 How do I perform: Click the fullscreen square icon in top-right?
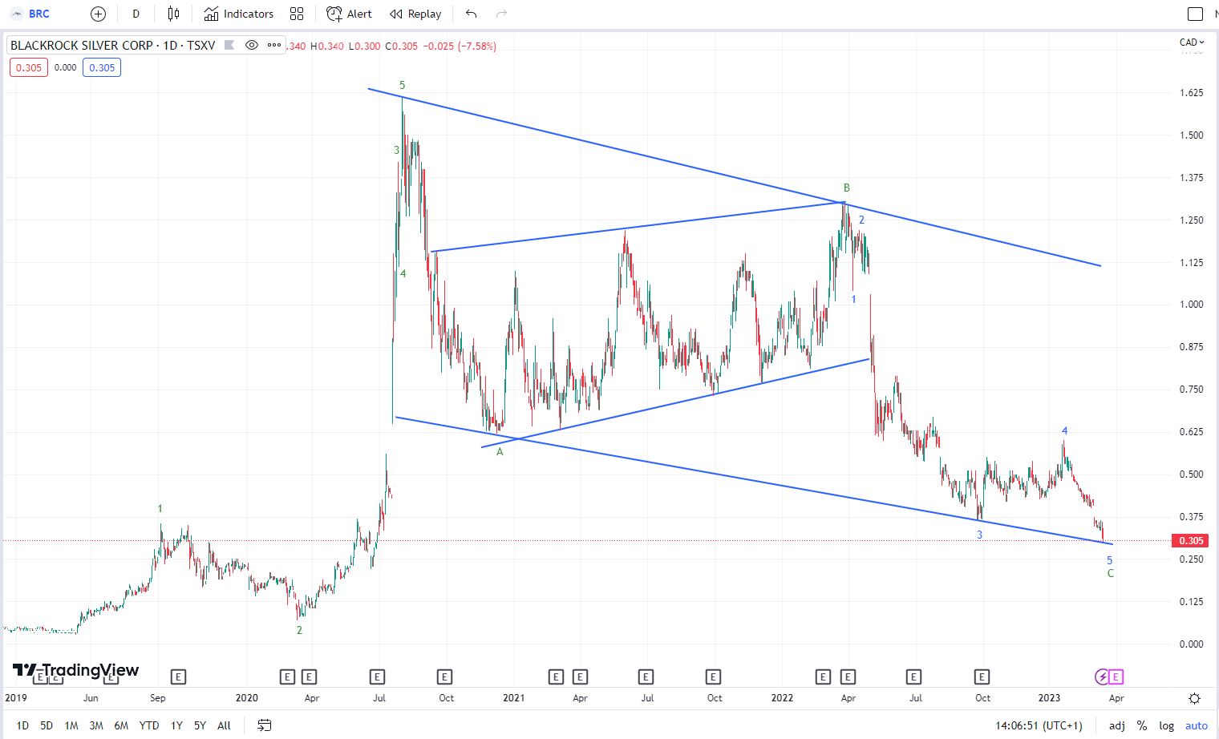(x=1195, y=14)
